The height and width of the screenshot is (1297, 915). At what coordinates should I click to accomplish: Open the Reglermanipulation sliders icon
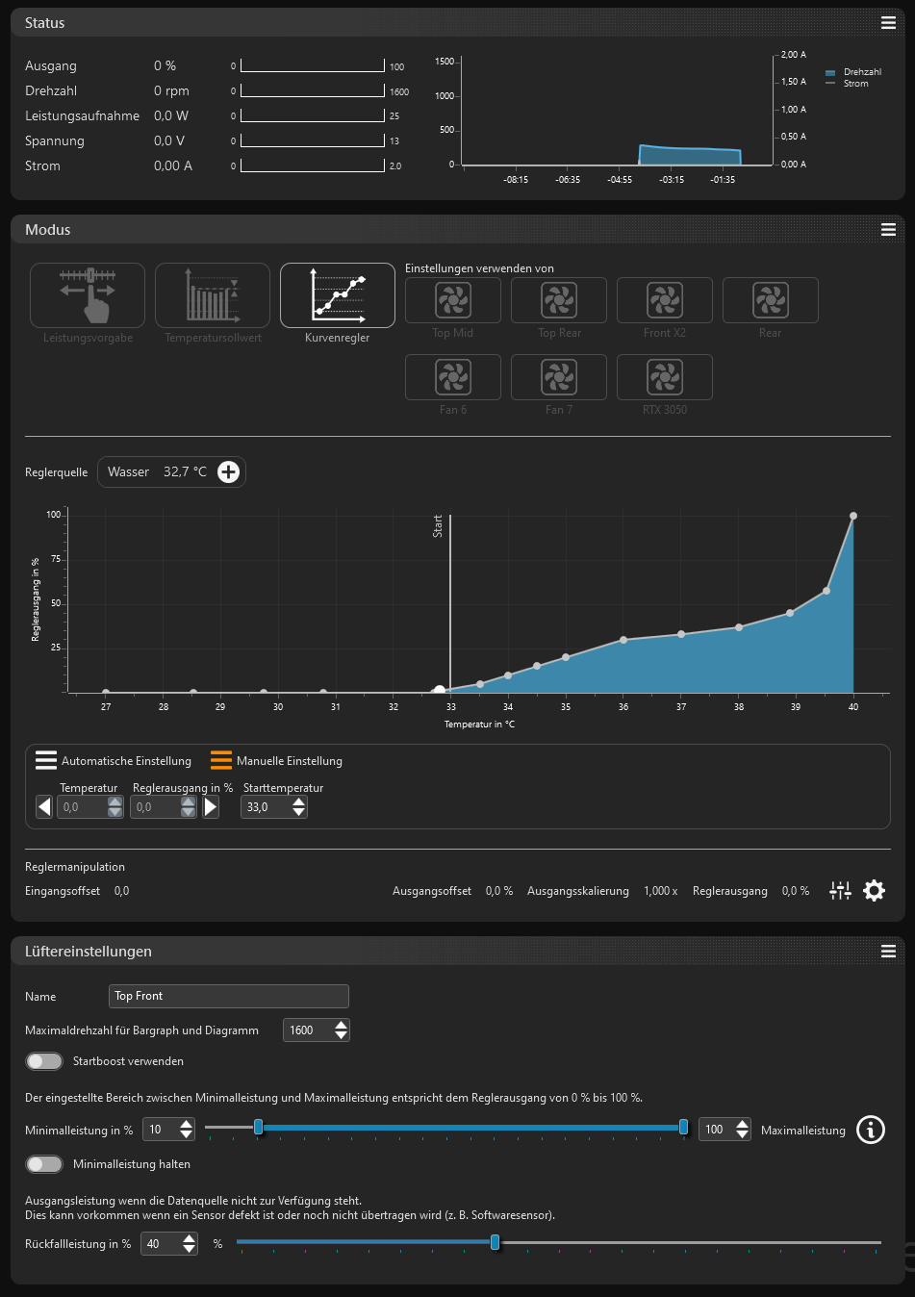click(840, 891)
